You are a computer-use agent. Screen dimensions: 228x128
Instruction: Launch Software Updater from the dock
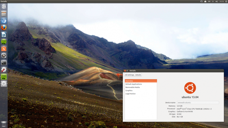pos(4,55)
